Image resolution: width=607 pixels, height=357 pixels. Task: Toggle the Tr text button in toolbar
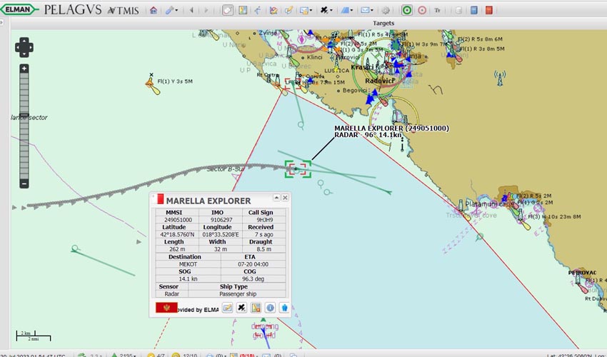pyautogui.click(x=438, y=10)
